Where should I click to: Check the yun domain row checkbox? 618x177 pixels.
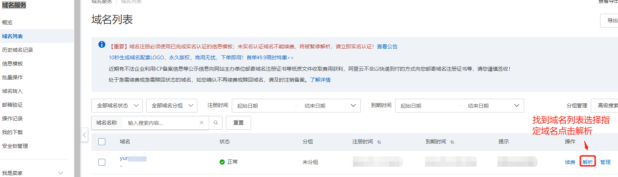102,162
